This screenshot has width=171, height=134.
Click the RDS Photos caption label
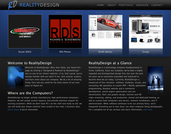[65, 52]
